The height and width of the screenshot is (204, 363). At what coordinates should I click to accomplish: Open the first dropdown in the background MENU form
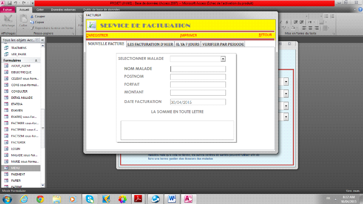pos(286,82)
